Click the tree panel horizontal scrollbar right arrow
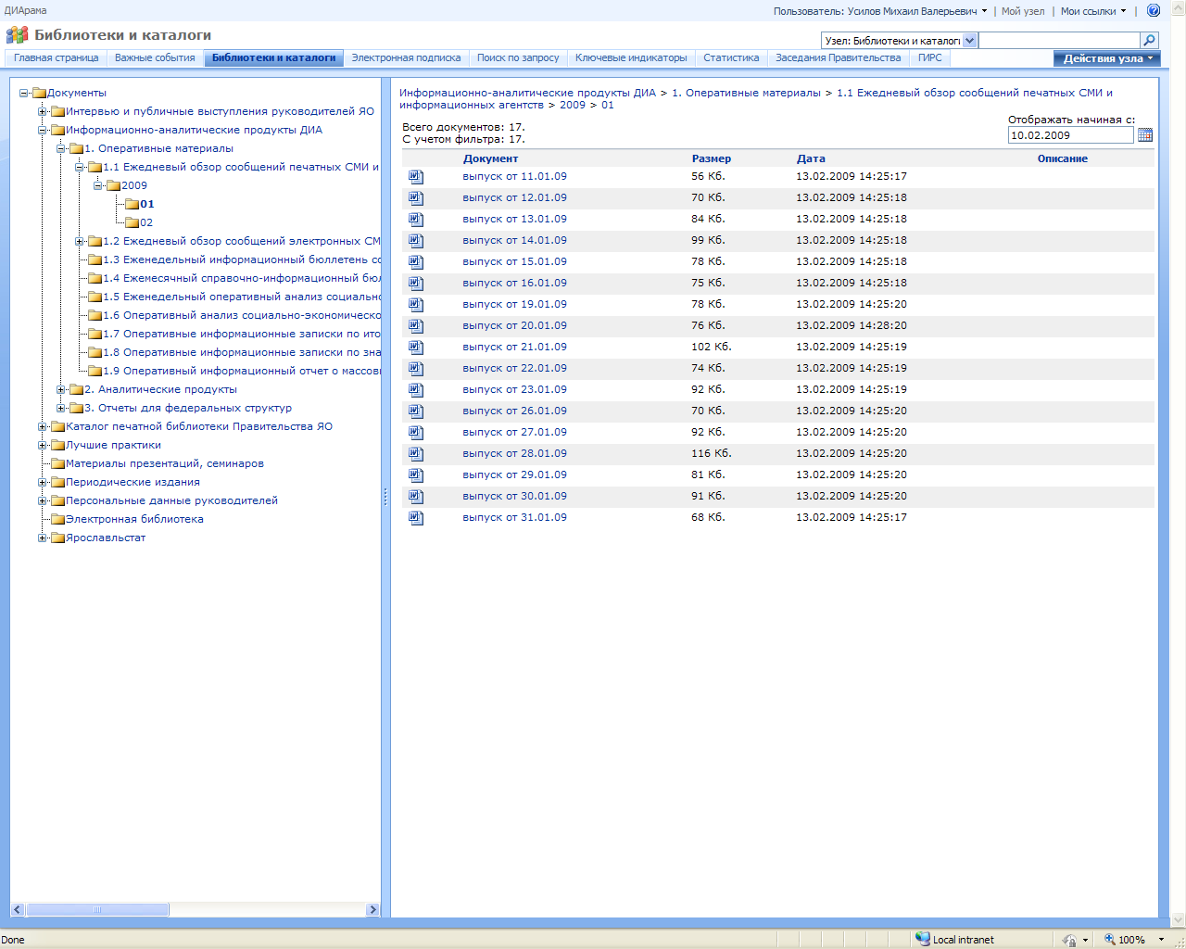 [372, 910]
